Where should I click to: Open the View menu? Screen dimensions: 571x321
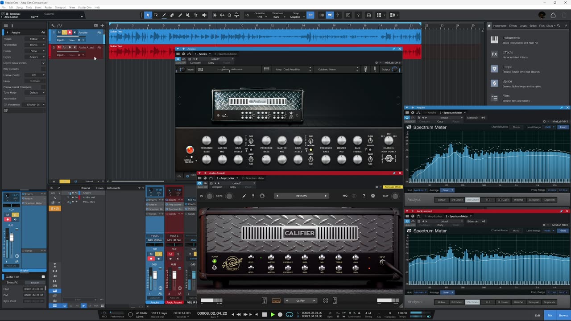tap(72, 8)
